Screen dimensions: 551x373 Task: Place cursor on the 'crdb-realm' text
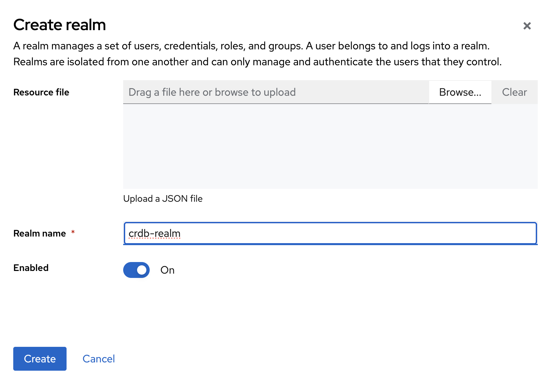tap(154, 234)
